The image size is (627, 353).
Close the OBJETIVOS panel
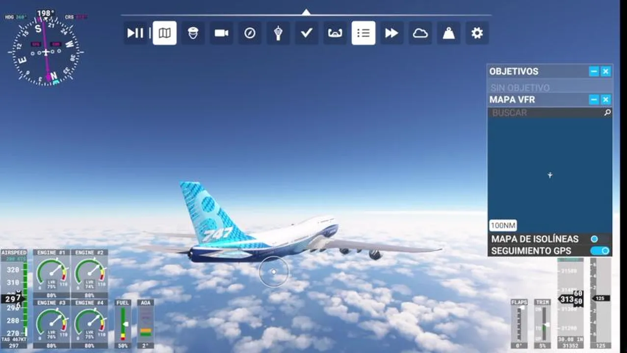coord(606,72)
